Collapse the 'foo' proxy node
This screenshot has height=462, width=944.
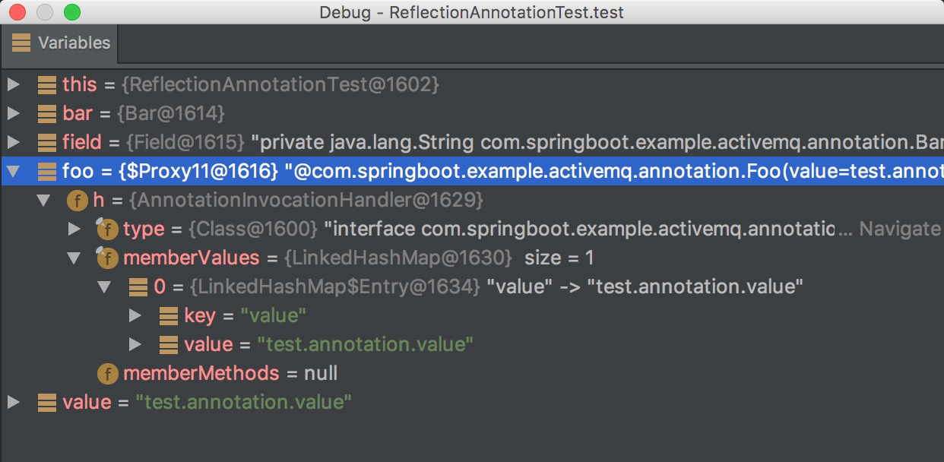(13, 171)
